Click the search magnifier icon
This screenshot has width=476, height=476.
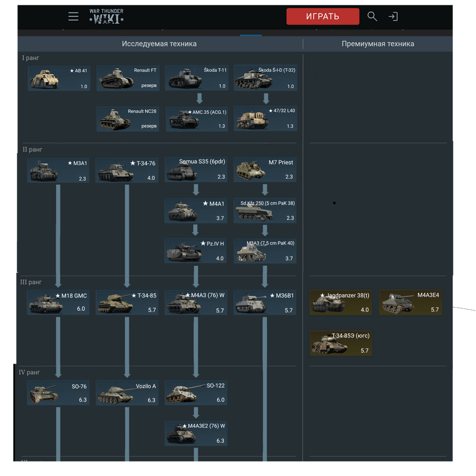pos(372,16)
